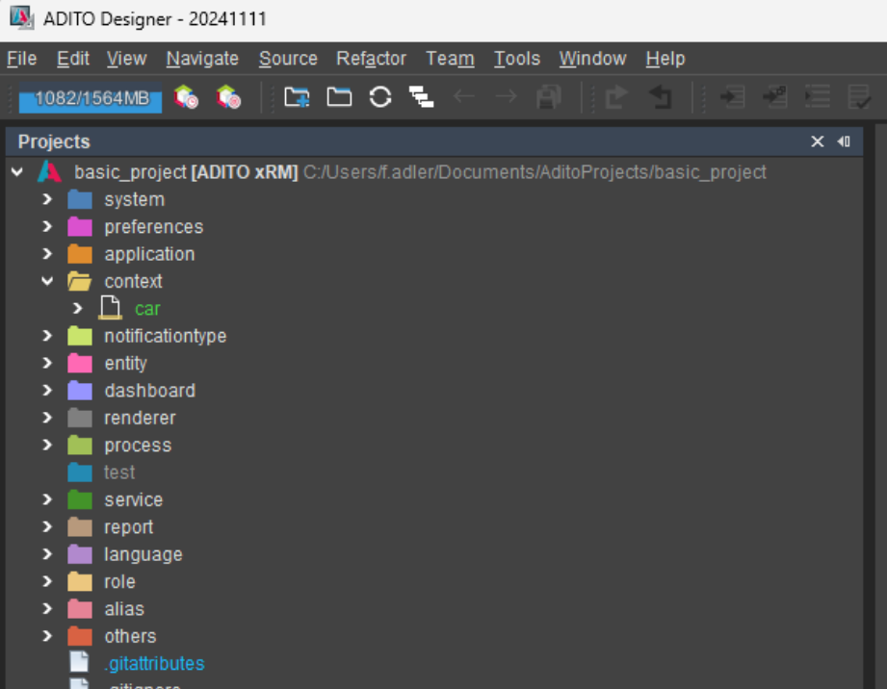The image size is (887, 689).
Task: Minimize the Projects panel with the dock arrow
Action: (844, 140)
